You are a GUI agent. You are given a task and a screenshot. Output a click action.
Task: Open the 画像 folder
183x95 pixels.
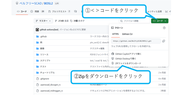tap(42, 49)
